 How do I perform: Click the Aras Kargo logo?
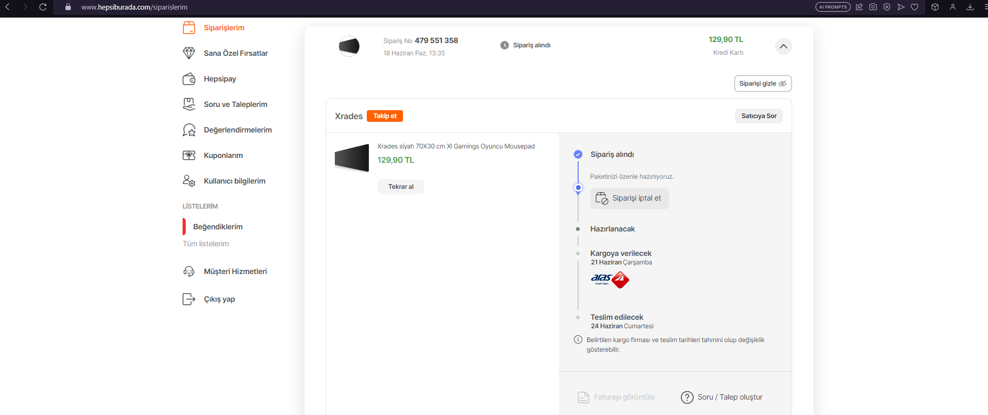coord(610,279)
